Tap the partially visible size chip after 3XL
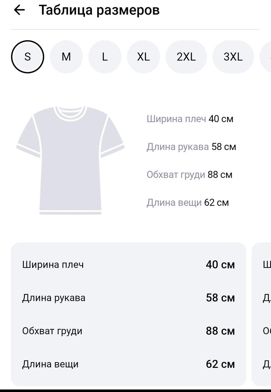Screen dimensions: 271x392 pyautogui.click(x=267, y=57)
